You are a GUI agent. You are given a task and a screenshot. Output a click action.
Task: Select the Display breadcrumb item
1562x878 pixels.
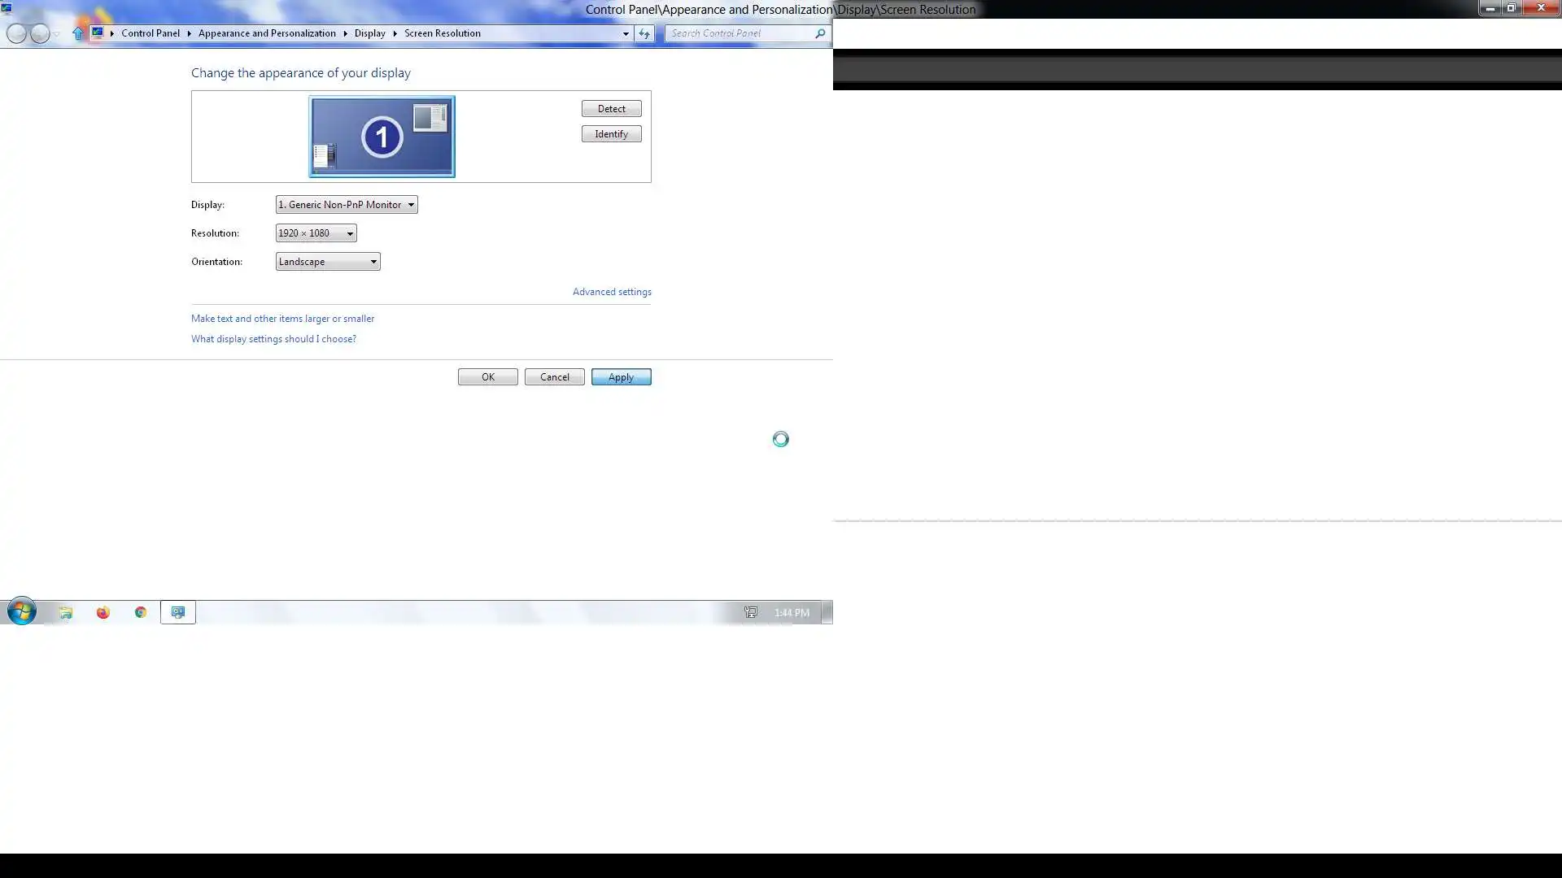coord(369,33)
